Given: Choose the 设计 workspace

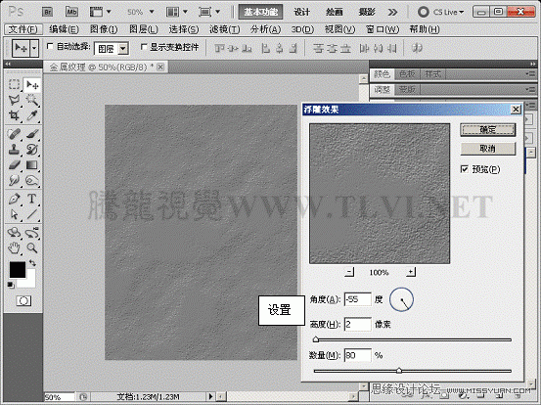Looking at the screenshot, I should click(x=301, y=12).
